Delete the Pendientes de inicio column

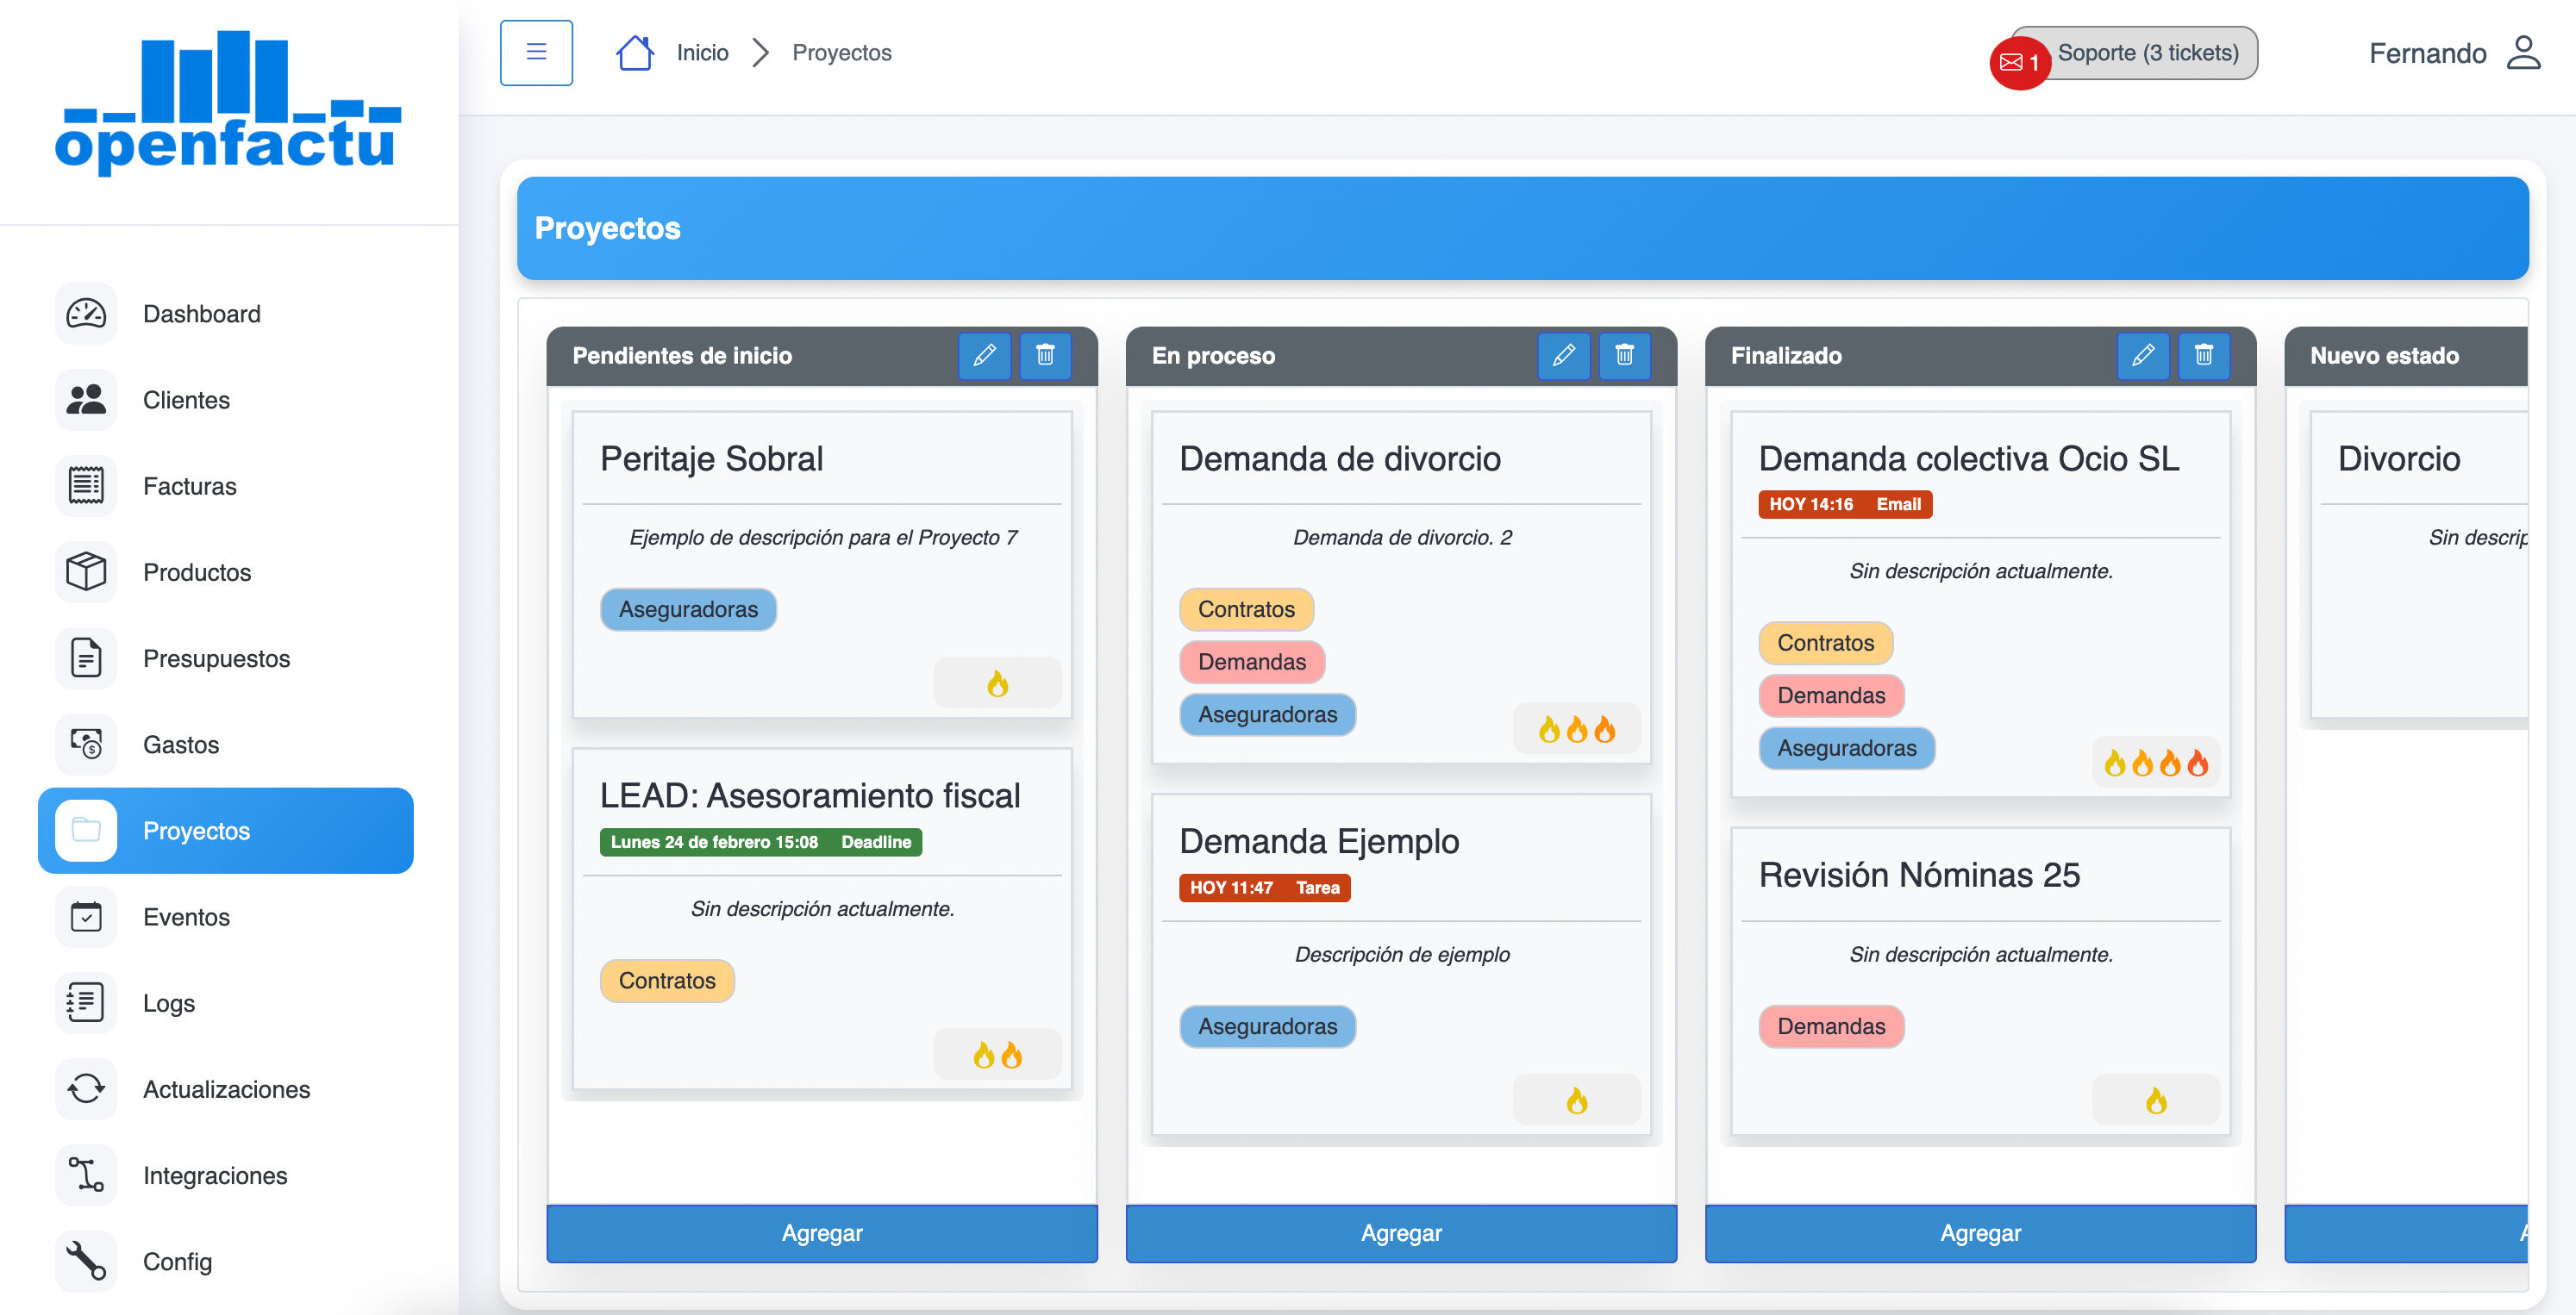coord(1045,355)
